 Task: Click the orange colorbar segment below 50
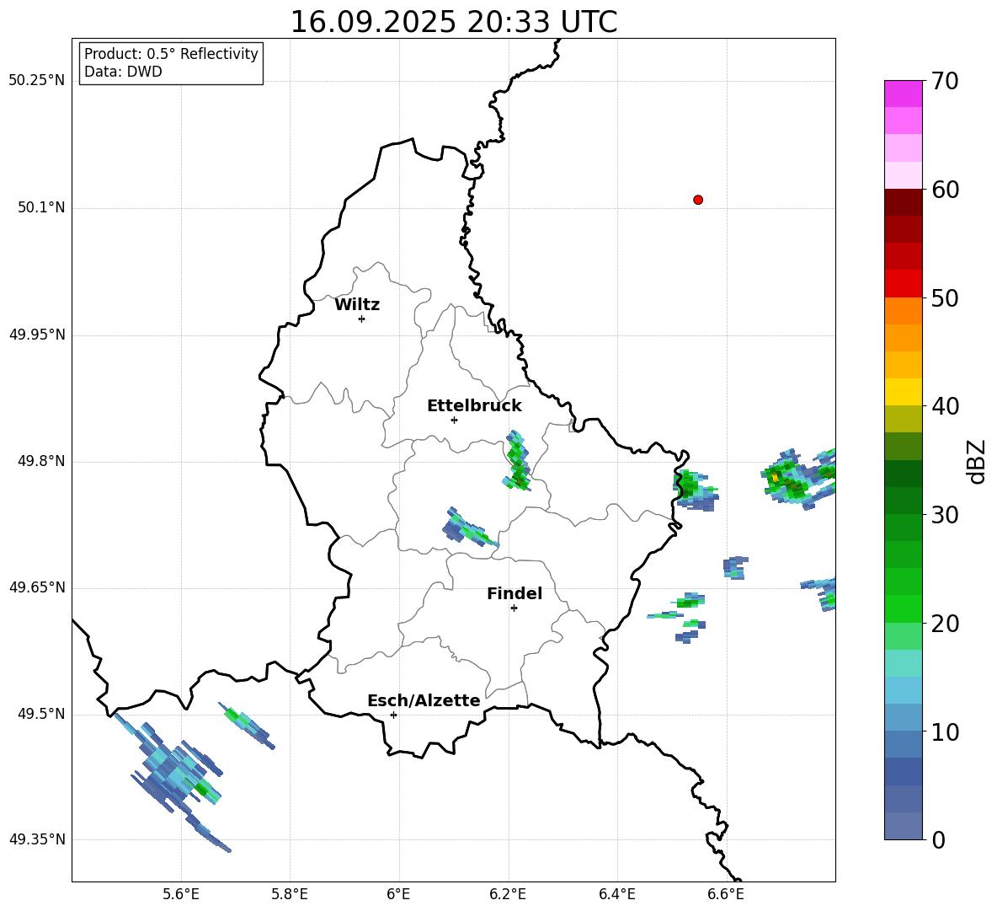pyautogui.click(x=904, y=311)
